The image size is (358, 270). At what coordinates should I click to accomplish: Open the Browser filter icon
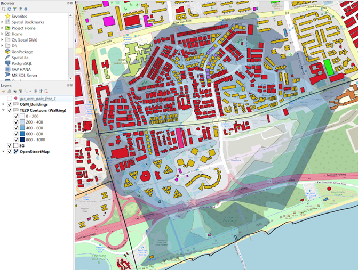pyautogui.click(x=15, y=9)
